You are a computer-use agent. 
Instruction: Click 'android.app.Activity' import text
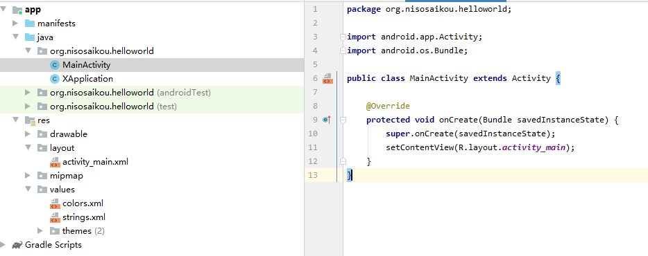tap(429, 37)
